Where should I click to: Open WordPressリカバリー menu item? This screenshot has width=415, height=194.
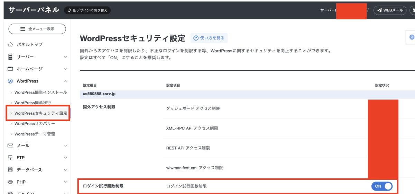(x=35, y=124)
